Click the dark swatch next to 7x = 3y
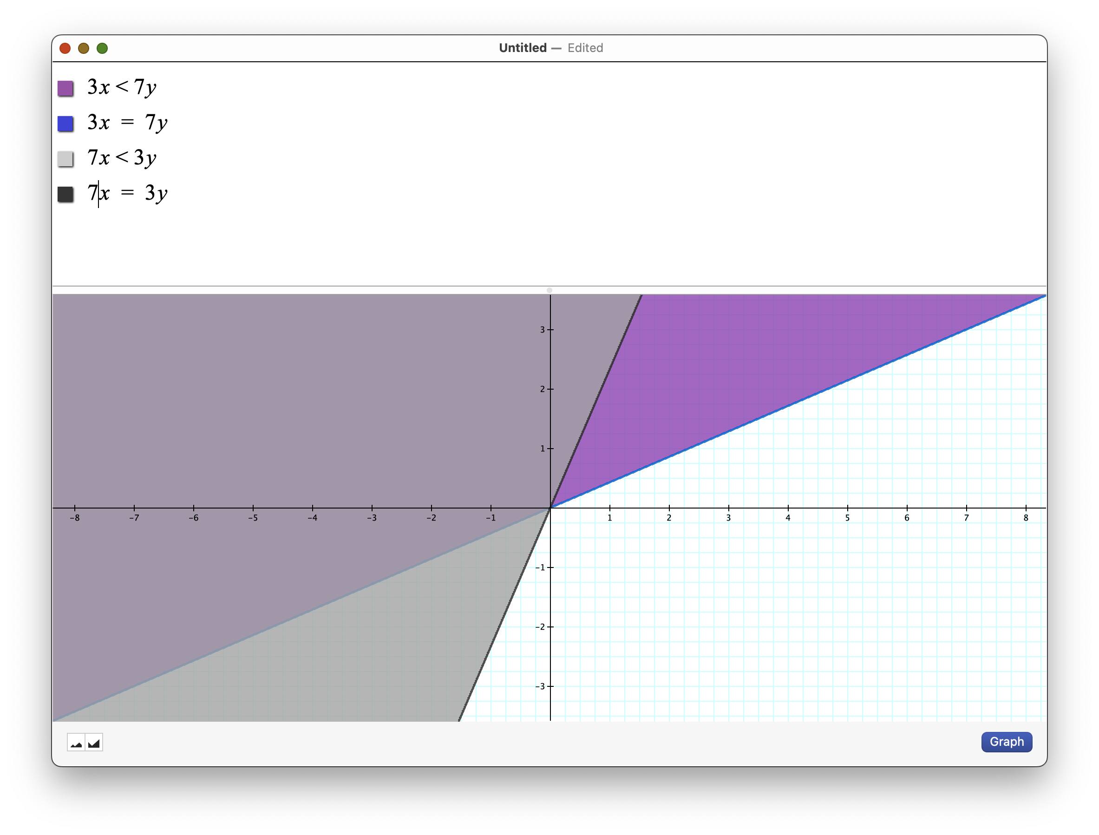 (x=65, y=194)
